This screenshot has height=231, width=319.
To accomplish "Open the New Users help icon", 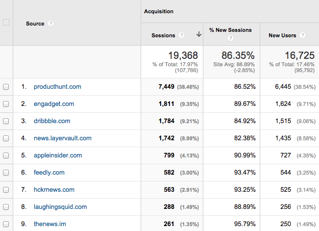I will click(x=302, y=35).
